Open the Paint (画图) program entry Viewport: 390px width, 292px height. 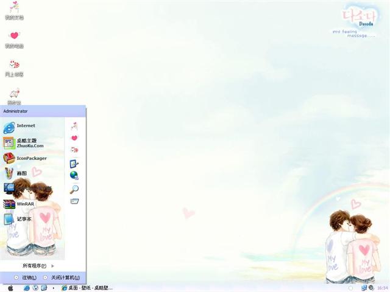click(15, 173)
